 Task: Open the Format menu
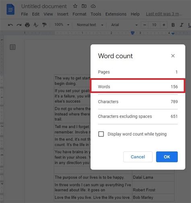(x=79, y=14)
